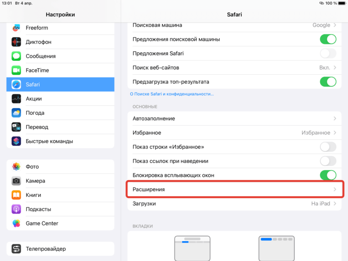Open FaceTime settings in sidebar
Screen dimensions: 348x261
point(60,71)
